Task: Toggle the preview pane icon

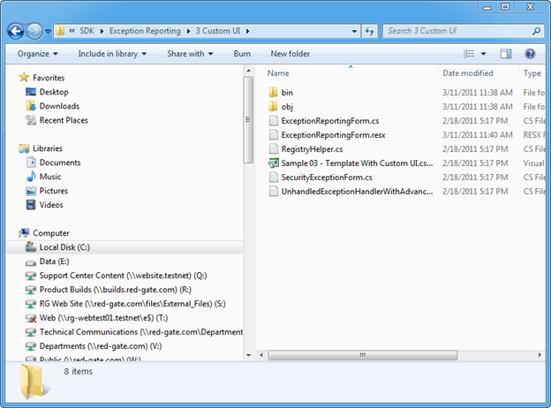Action: [x=506, y=54]
